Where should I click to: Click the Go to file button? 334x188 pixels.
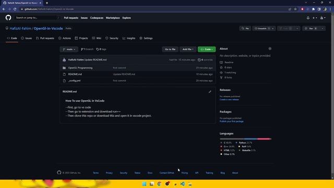pos(170,49)
